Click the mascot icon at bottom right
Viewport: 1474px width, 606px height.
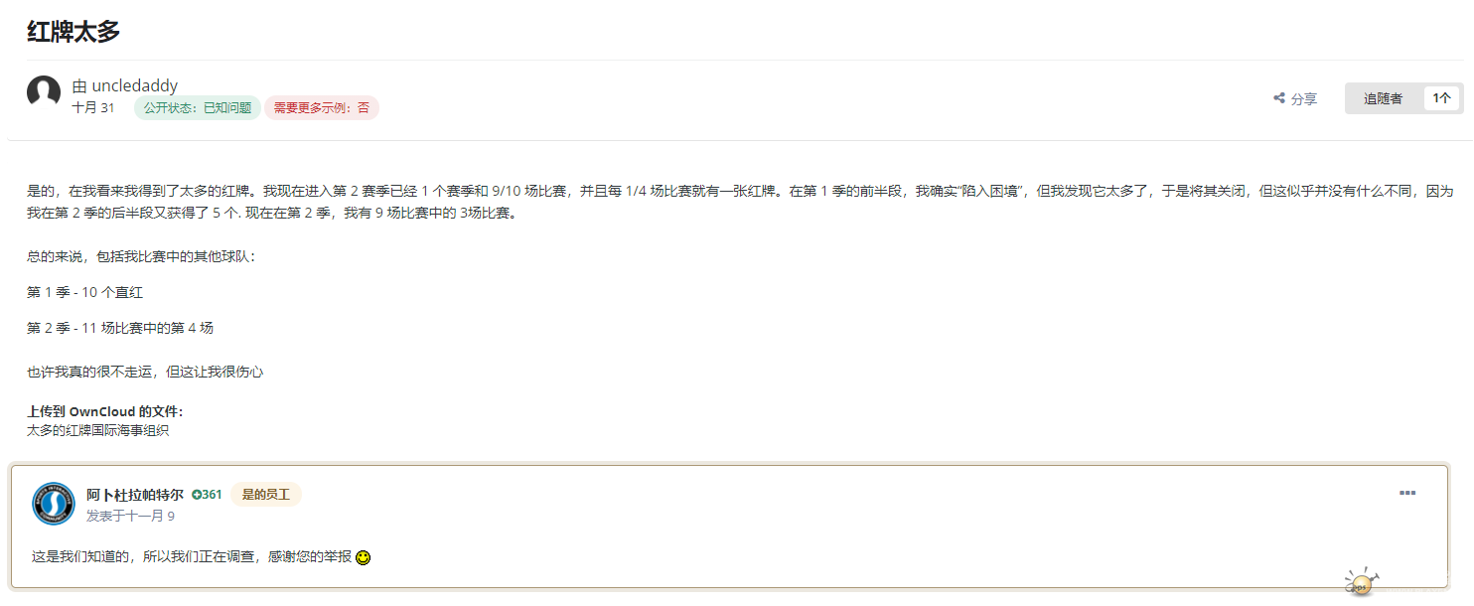(x=1360, y=583)
